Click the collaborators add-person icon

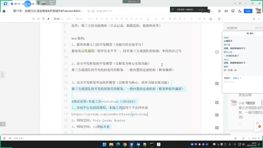tap(240, 11)
